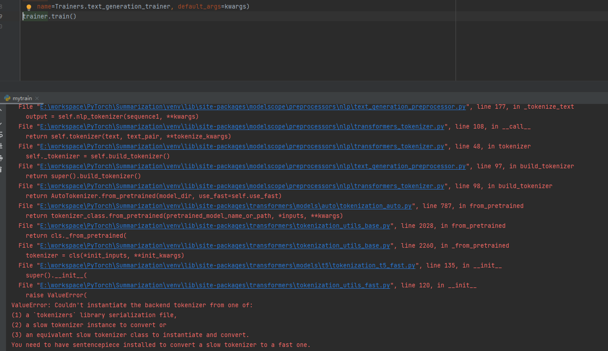Image resolution: width=608 pixels, height=351 pixels.
Task: Click '(2) a slow tokenizer instance' line
Action: coord(89,325)
